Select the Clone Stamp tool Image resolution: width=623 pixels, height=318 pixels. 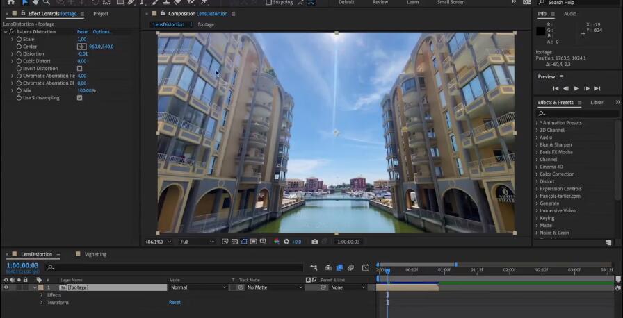click(x=167, y=2)
